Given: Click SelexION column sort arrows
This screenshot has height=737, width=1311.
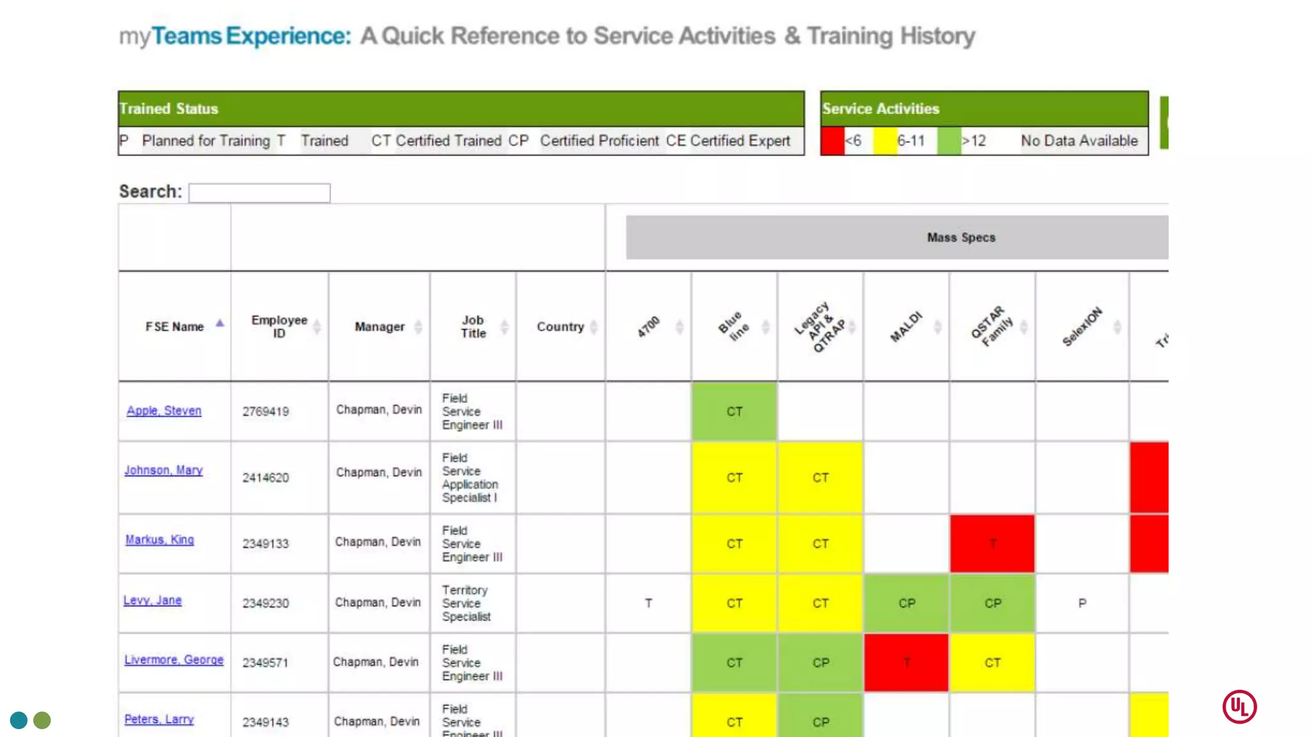Looking at the screenshot, I should point(1117,327).
